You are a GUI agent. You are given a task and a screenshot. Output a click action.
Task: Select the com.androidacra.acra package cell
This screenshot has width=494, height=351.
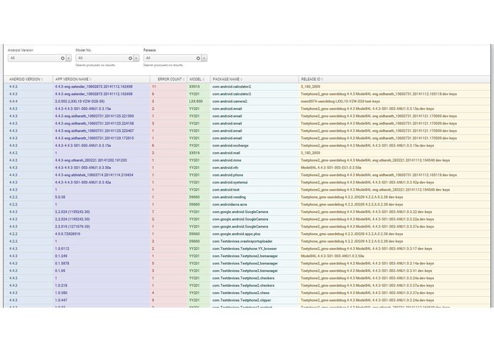[254, 205]
